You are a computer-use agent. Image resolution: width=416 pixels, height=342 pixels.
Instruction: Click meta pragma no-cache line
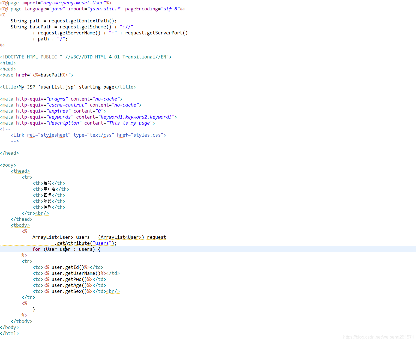(x=61, y=99)
